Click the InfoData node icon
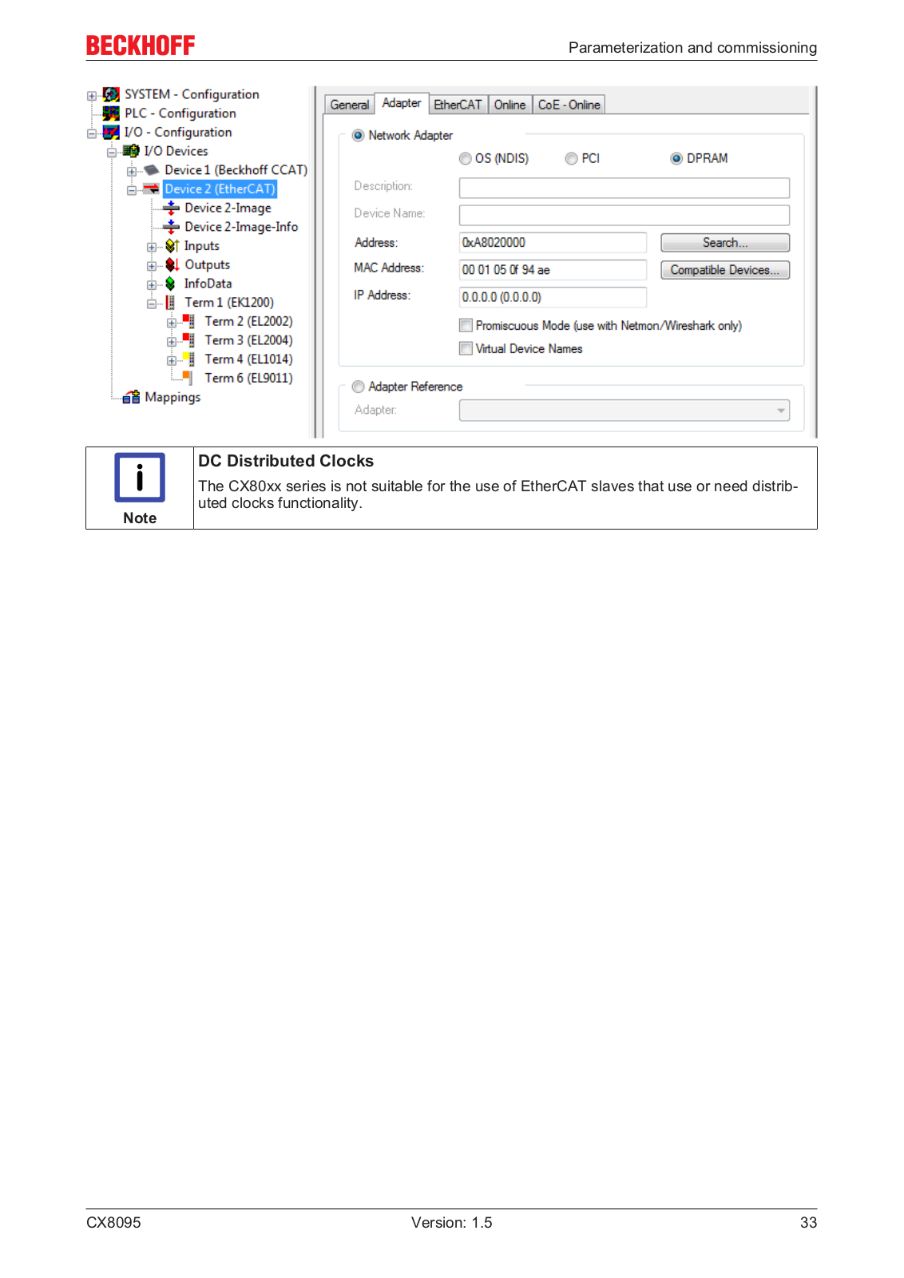The image size is (904, 1278). click(x=170, y=284)
